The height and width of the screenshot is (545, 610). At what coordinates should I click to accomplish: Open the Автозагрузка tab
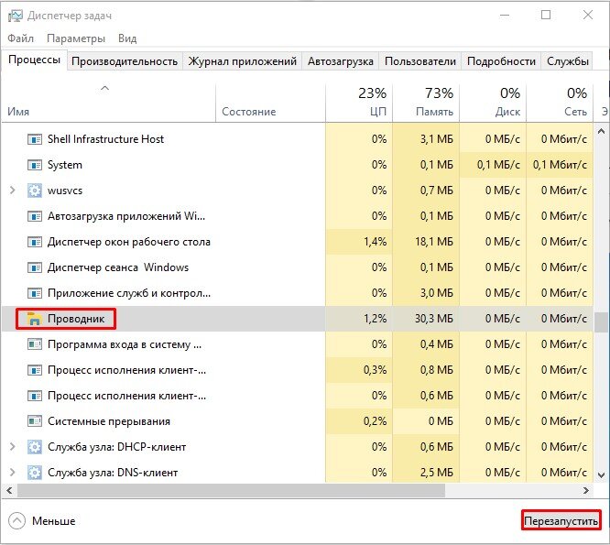[x=341, y=61]
